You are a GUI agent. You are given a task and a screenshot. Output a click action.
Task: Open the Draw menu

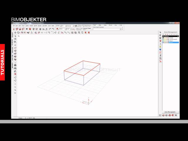23,26
